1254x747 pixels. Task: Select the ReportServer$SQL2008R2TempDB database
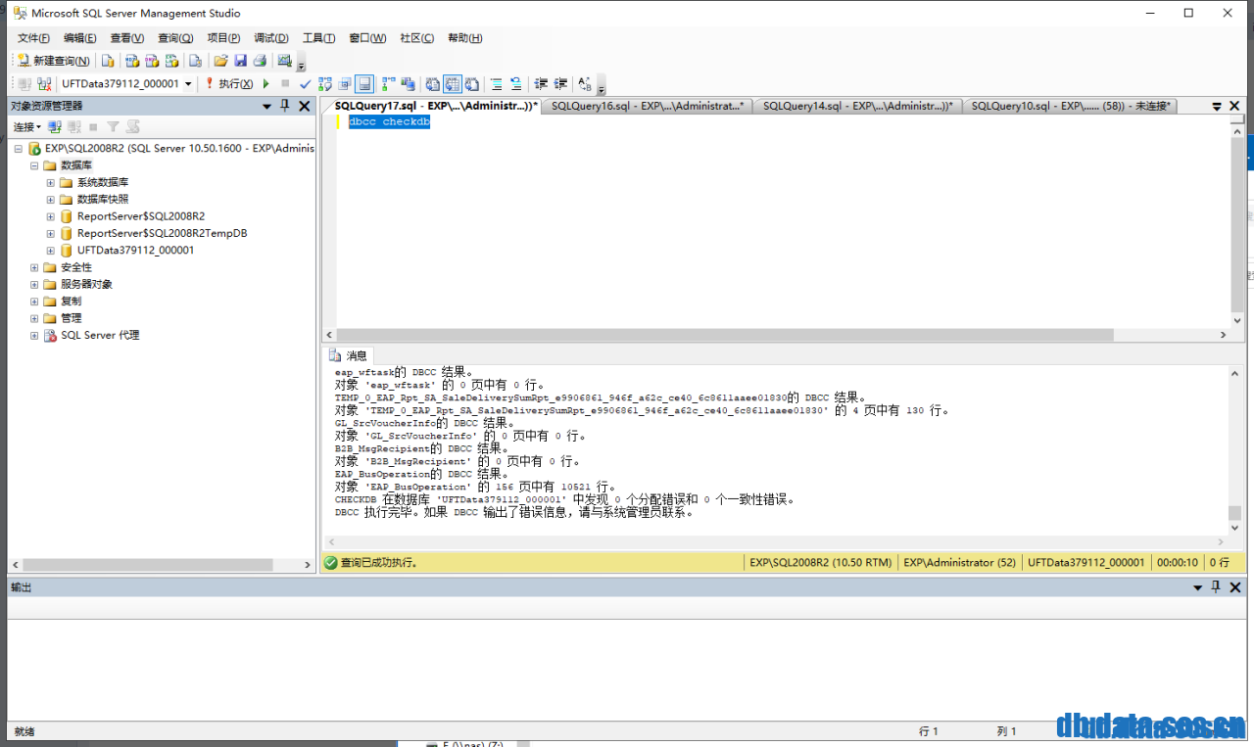[x=162, y=233]
